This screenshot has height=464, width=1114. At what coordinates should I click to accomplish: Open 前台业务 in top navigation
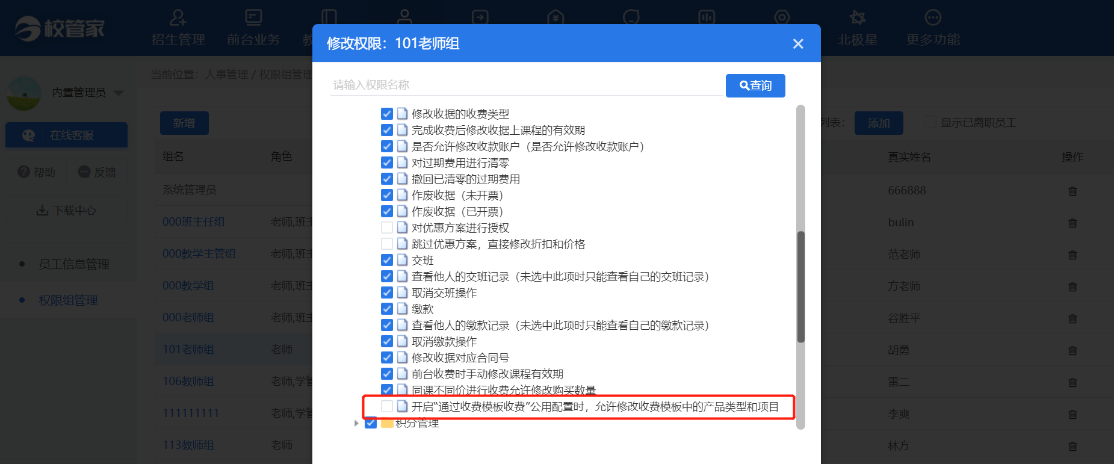[253, 28]
